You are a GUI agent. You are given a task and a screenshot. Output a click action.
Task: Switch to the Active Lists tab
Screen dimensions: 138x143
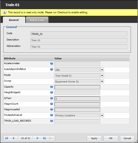point(37,20)
